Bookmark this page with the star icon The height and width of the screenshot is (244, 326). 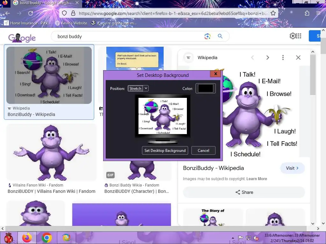point(273,13)
